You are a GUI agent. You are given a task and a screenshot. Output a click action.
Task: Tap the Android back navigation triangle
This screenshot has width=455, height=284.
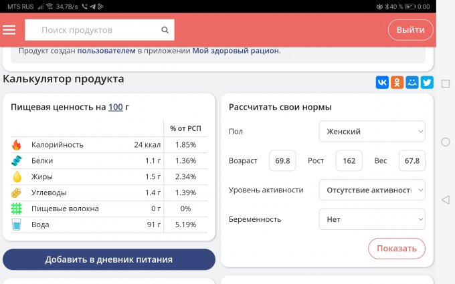[x=446, y=200]
